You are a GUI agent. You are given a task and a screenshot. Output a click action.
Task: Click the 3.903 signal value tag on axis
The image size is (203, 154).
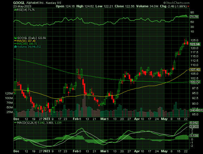(x=194, y=127)
